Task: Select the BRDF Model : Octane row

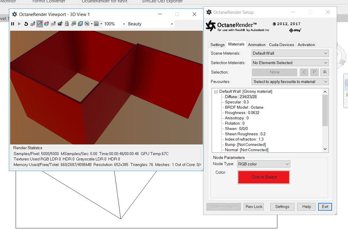Action: point(244,107)
